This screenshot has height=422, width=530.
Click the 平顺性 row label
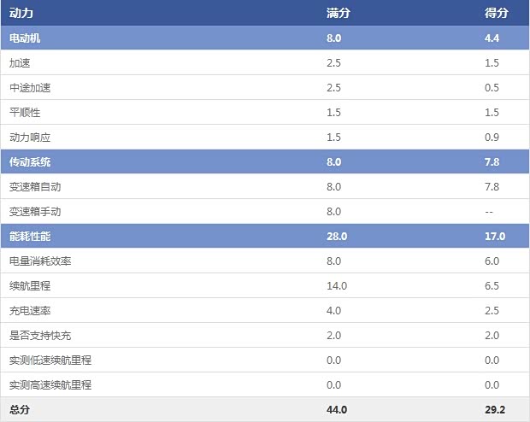[x=25, y=113]
